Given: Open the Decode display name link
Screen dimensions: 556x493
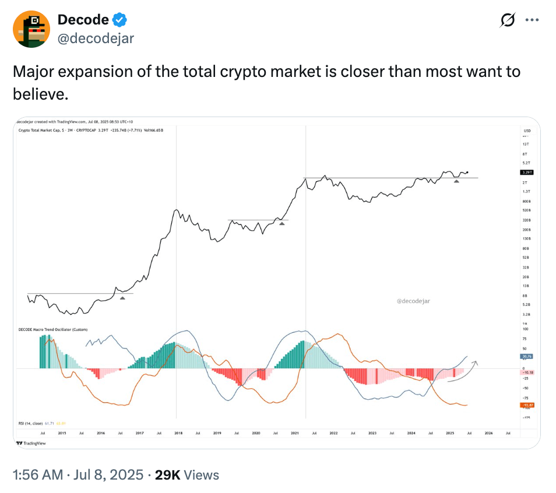Looking at the screenshot, I should click(83, 20).
